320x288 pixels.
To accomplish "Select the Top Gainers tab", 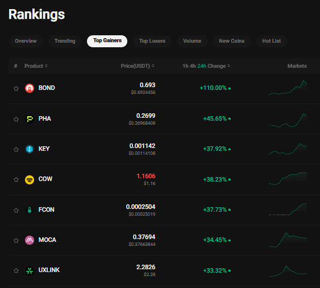I will click(x=107, y=41).
